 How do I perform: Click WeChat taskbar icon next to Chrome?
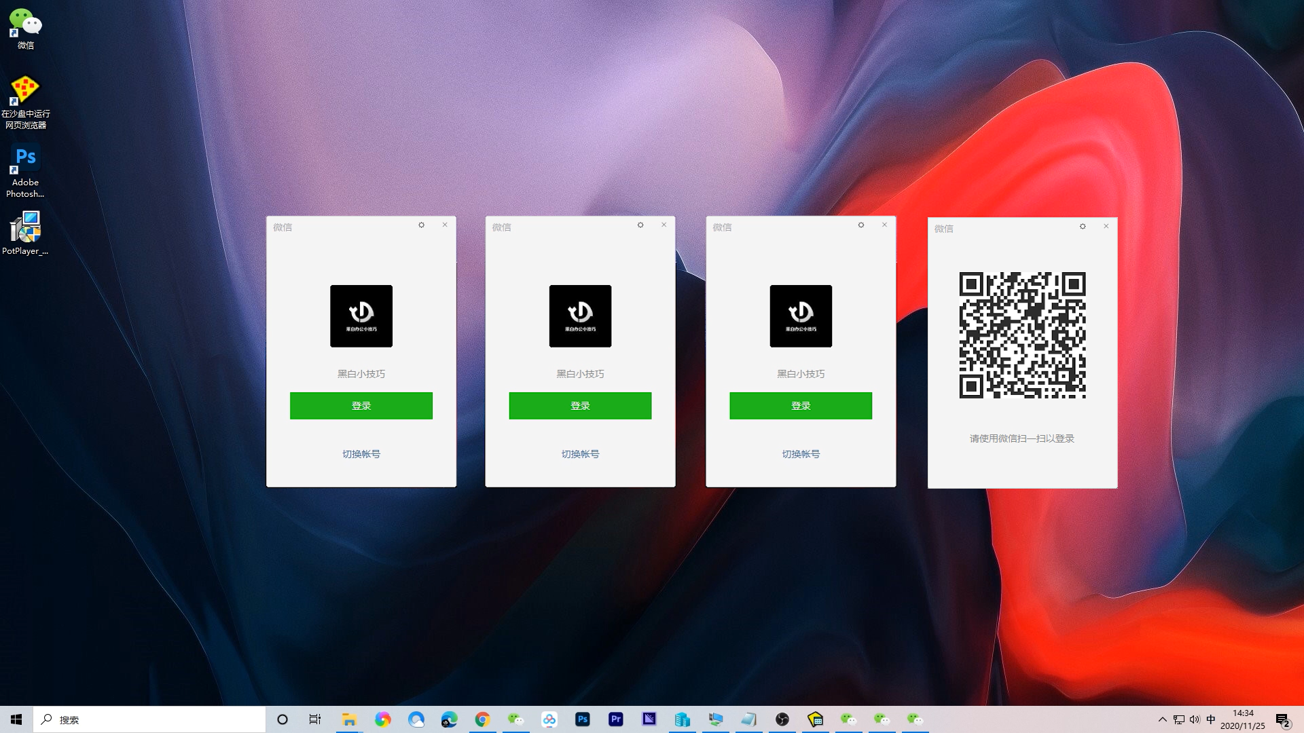coord(515,719)
